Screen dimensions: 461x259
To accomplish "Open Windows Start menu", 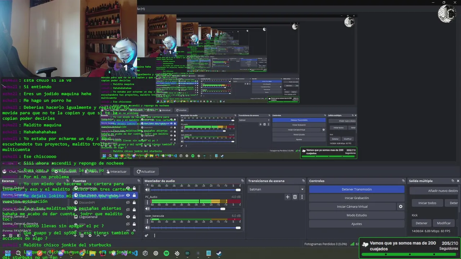I will pos(8,253).
